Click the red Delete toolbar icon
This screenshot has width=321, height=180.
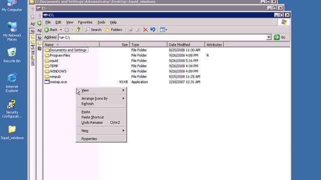[x=145, y=30]
